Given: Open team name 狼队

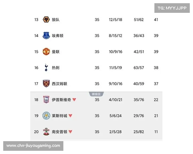Looking at the screenshot, I should tap(56, 20).
